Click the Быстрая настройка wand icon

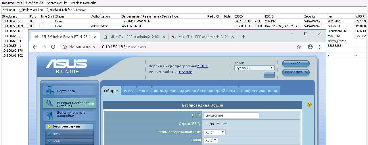point(49,103)
